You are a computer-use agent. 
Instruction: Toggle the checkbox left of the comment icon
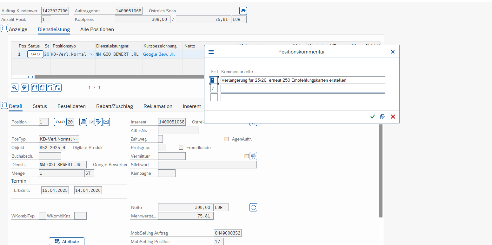pos(92,122)
